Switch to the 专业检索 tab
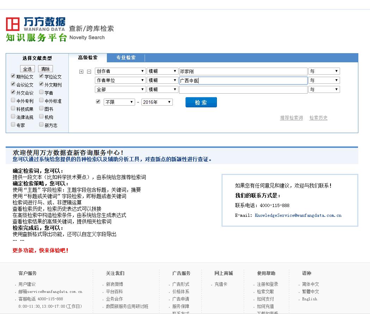This screenshot has width=370, height=314. 126,58
